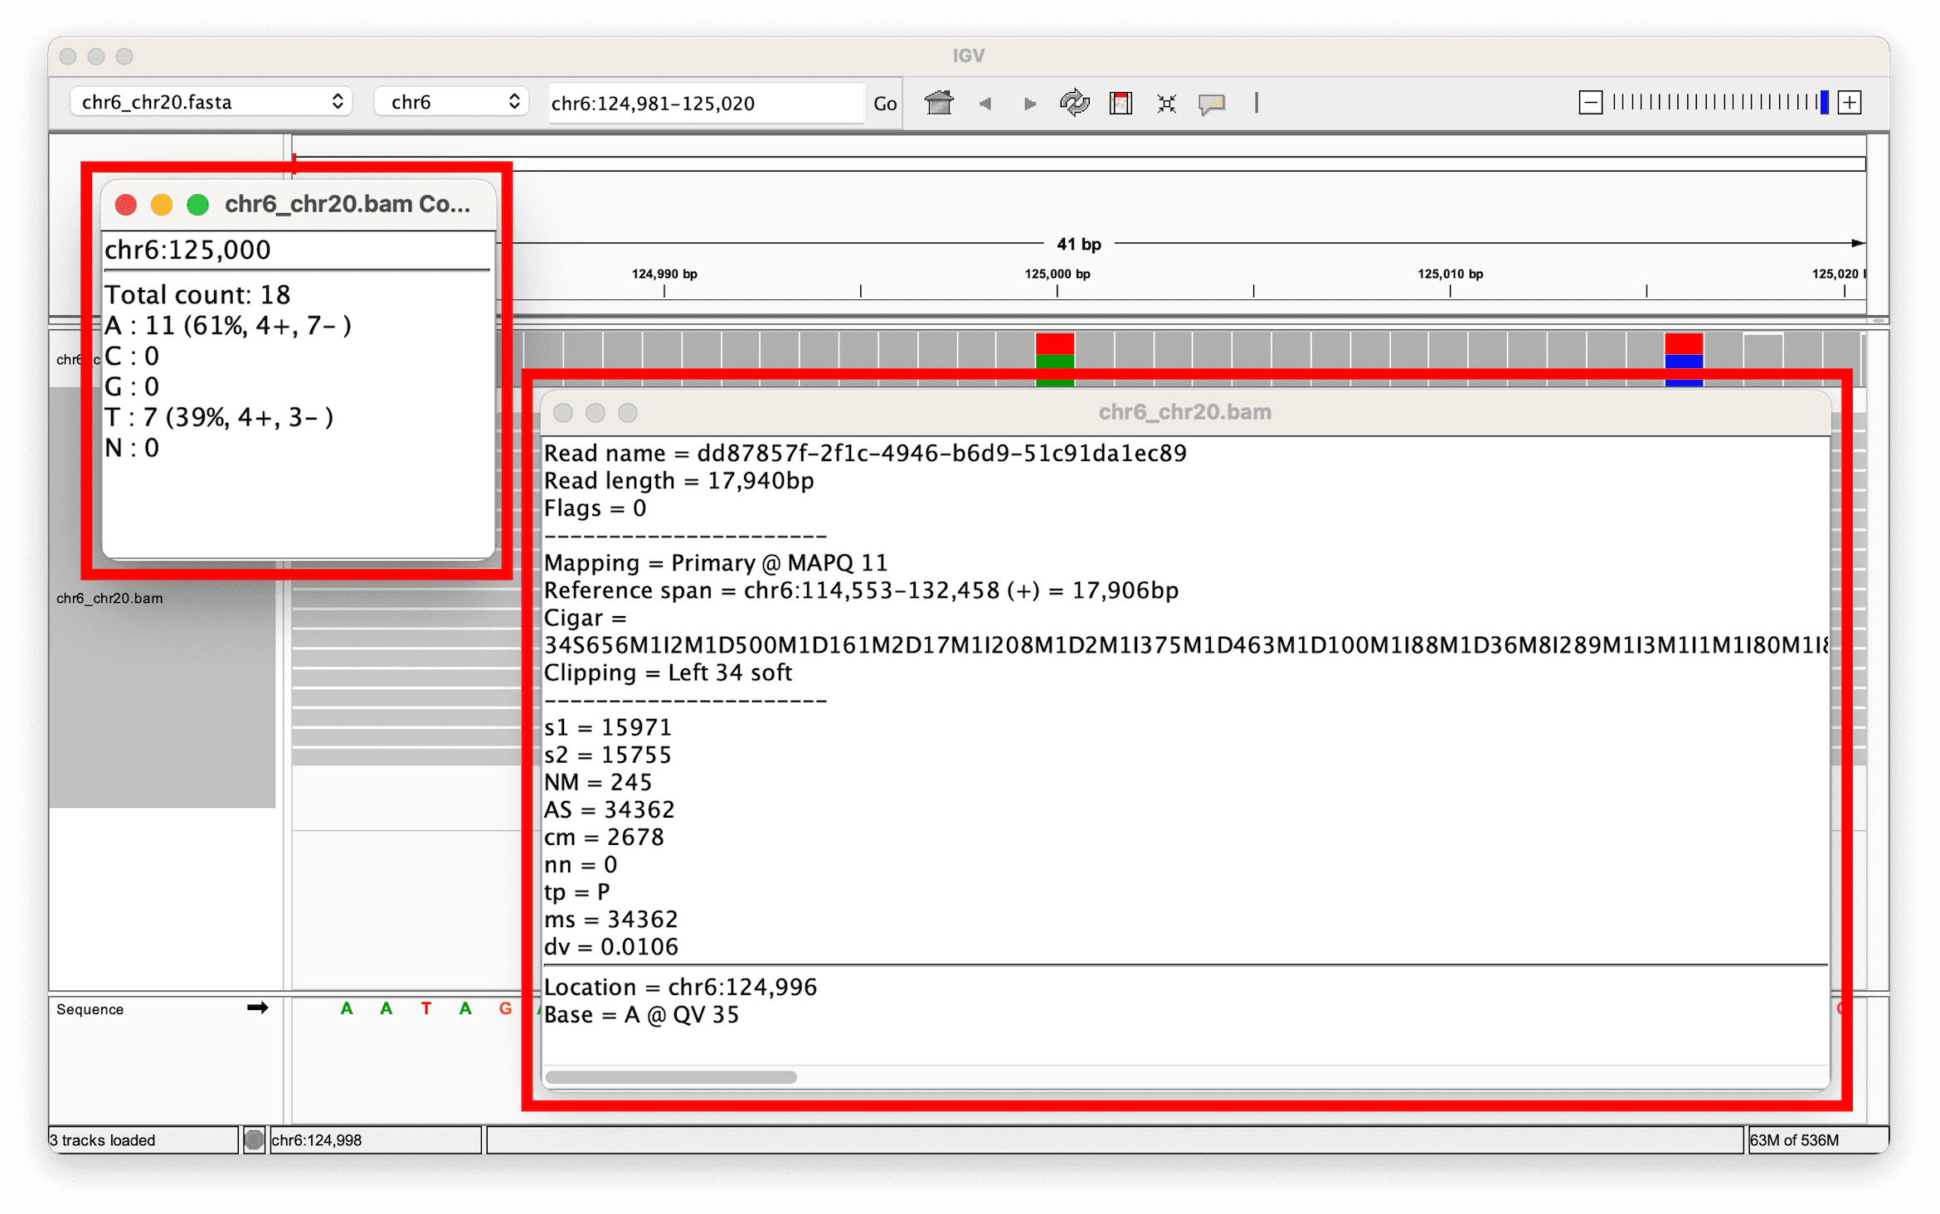This screenshot has height=1214, width=1940.
Task: Click the Resize tracks to window icon
Action: 1165,103
